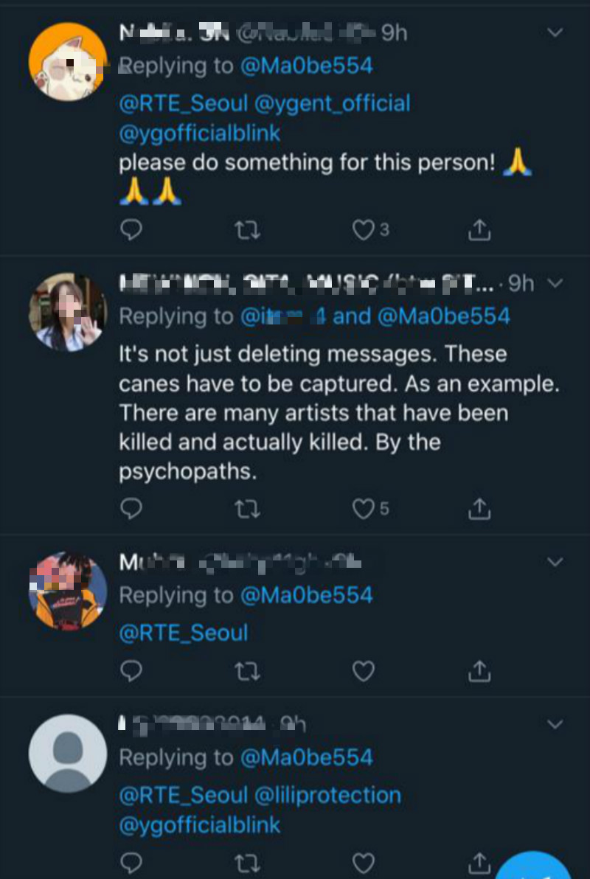This screenshot has width=590, height=879.
Task: Retweet the 'please do something' tweet
Action: click(246, 231)
